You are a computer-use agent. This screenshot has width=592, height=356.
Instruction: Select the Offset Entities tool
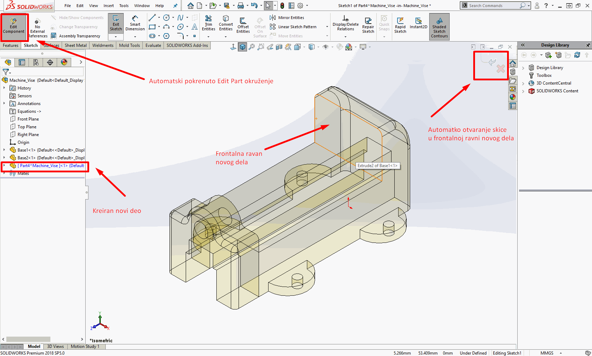click(x=243, y=25)
